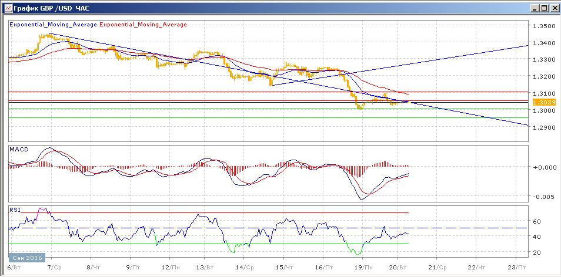Click the 20 level on RSI scale
The height and width of the screenshot is (277, 561).
click(536, 252)
